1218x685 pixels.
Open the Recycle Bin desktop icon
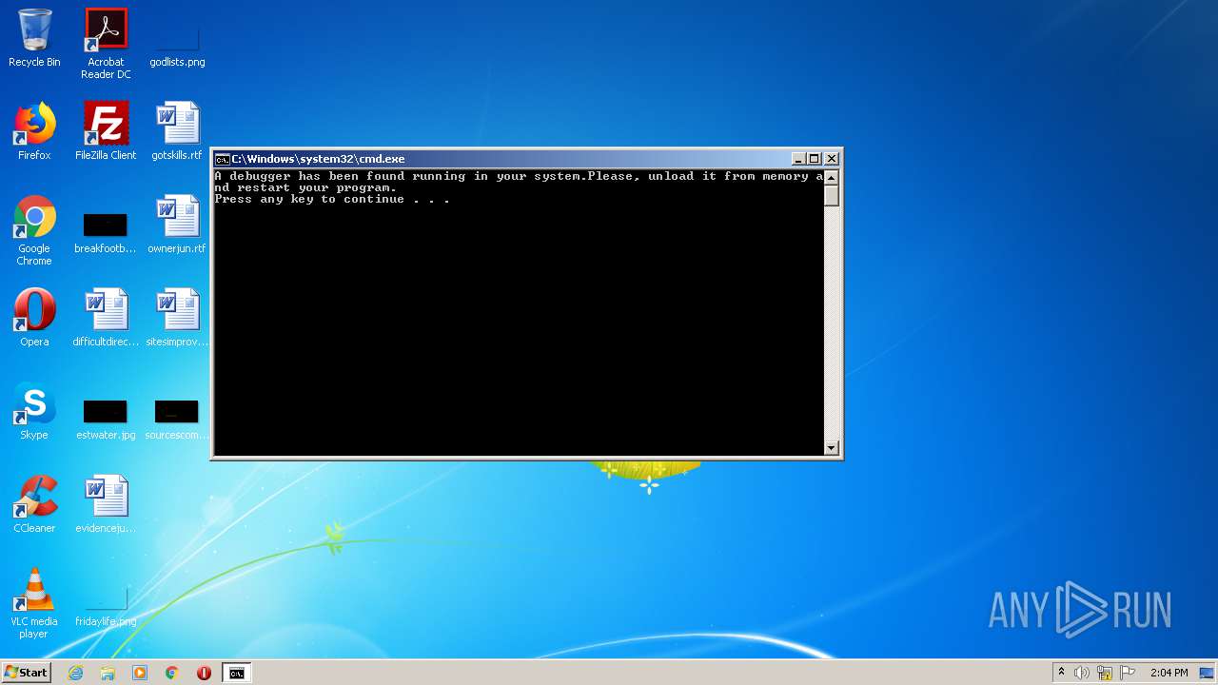(34, 38)
